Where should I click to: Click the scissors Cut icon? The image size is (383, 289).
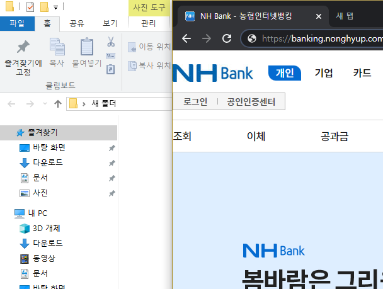click(x=111, y=42)
